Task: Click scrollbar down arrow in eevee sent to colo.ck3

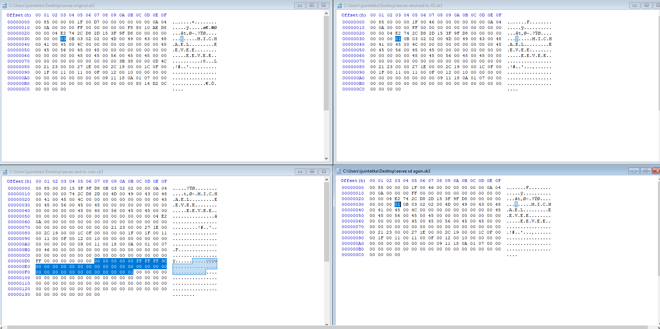Action: point(326,324)
